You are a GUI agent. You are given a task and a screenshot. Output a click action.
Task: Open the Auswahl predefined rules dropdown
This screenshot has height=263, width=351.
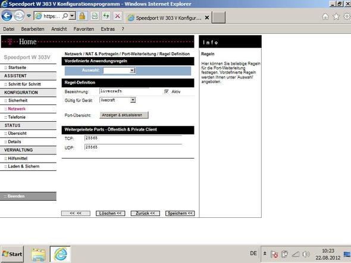(x=119, y=71)
